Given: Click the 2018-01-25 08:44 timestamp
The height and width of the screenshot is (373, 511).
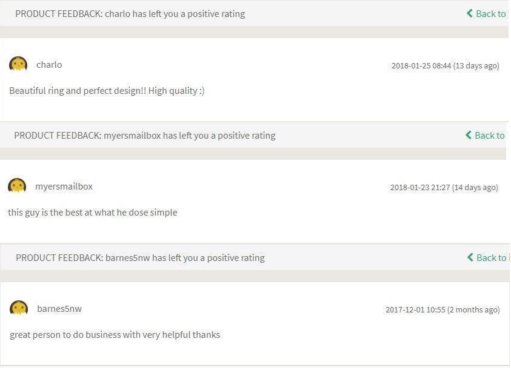Looking at the screenshot, I should click(445, 65).
